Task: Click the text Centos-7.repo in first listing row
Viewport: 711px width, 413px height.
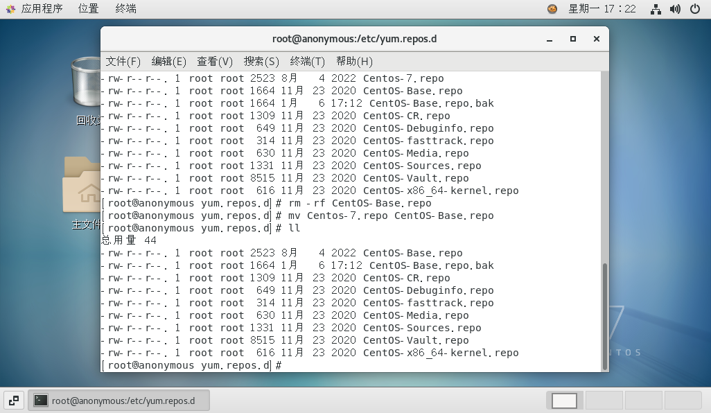Action: tap(403, 78)
